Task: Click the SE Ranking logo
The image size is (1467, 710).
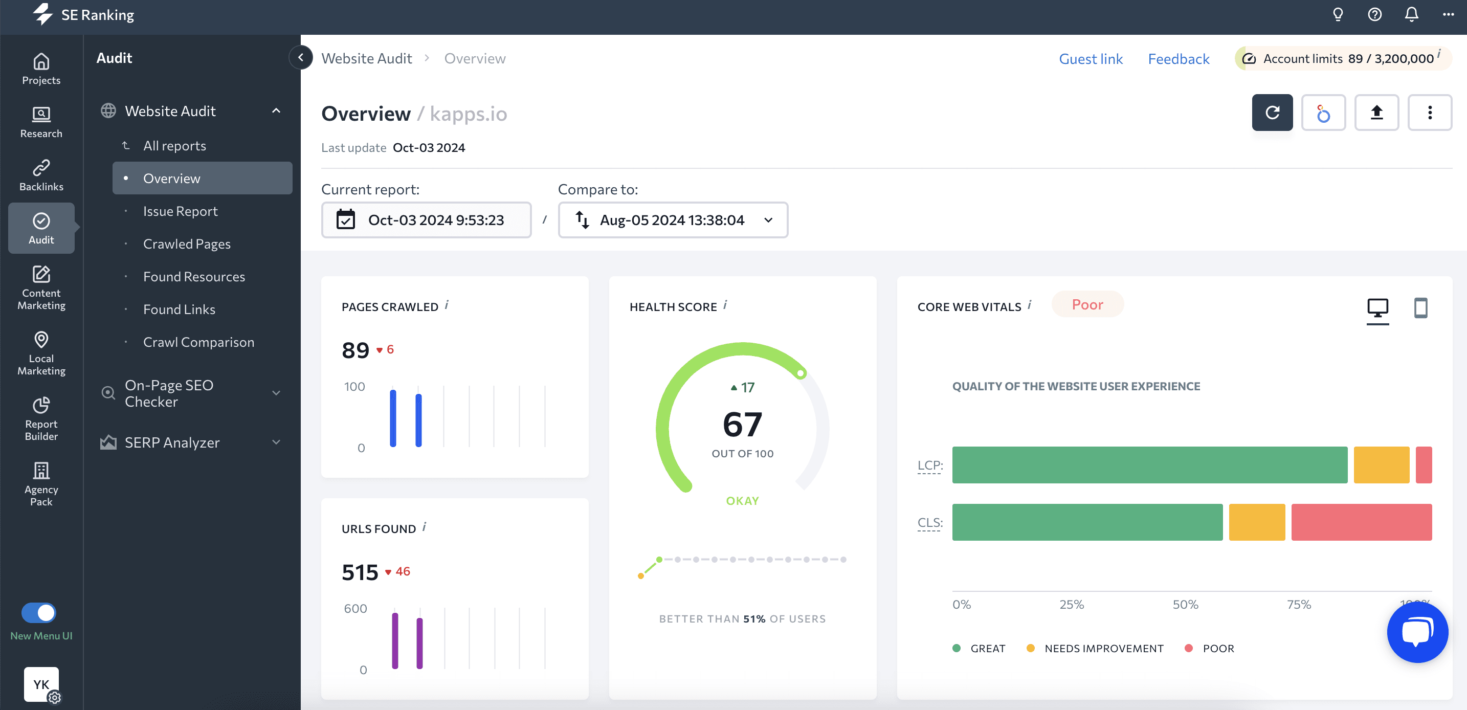Action: click(x=83, y=15)
